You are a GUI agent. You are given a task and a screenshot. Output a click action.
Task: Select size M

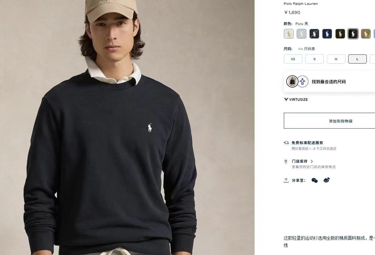pyautogui.click(x=336, y=59)
